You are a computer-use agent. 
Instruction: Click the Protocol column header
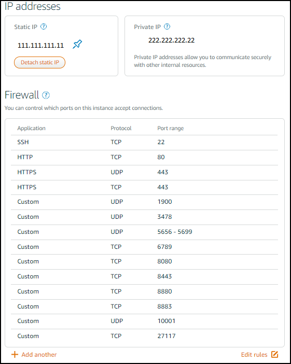tap(121, 129)
